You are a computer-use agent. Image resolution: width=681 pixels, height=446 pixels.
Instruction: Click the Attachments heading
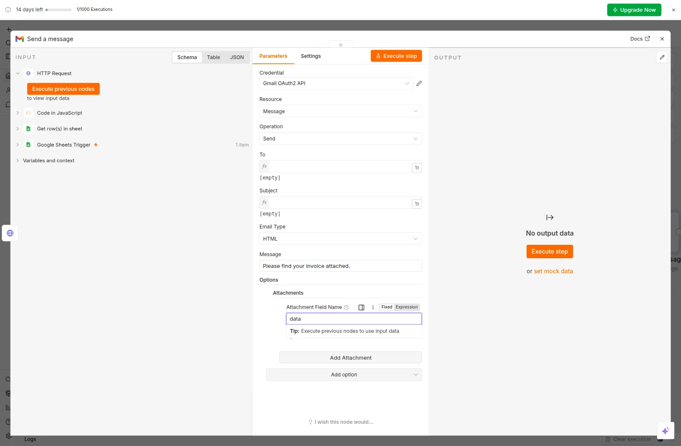point(288,293)
